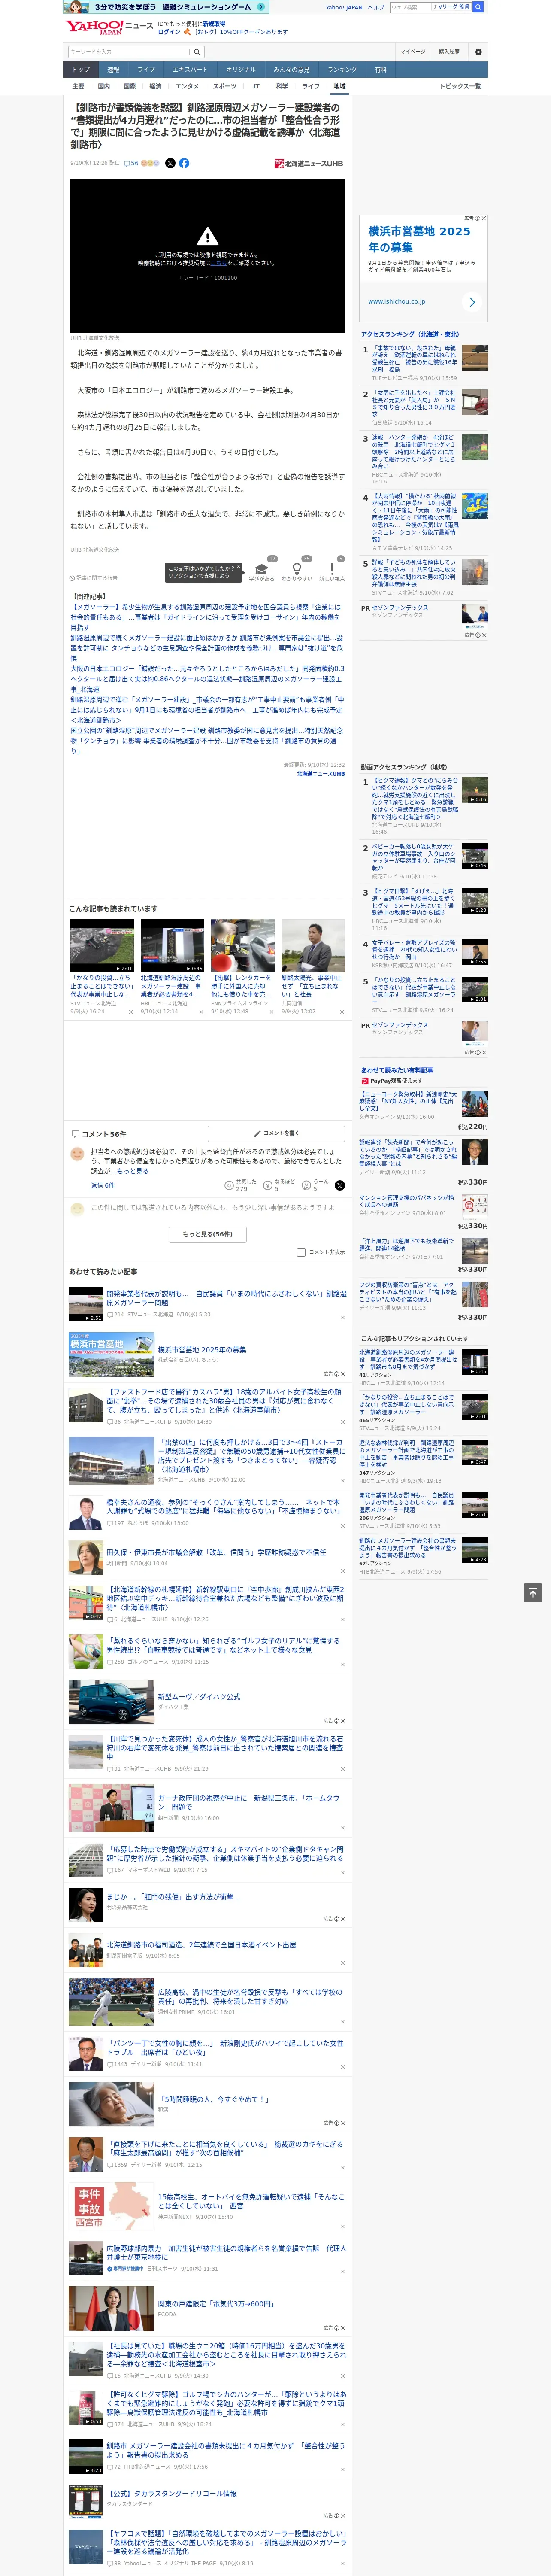Open the みんなの意見 tab
The width and height of the screenshot is (551, 2576).
291,70
